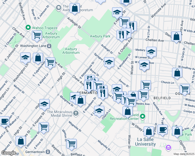This screenshot has width=195, height=156.
Task: Click the school icon next to 'The ... Awbury Arboretum'
Action: click(59, 8)
